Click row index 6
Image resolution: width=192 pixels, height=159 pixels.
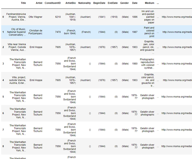coord(3,113)
